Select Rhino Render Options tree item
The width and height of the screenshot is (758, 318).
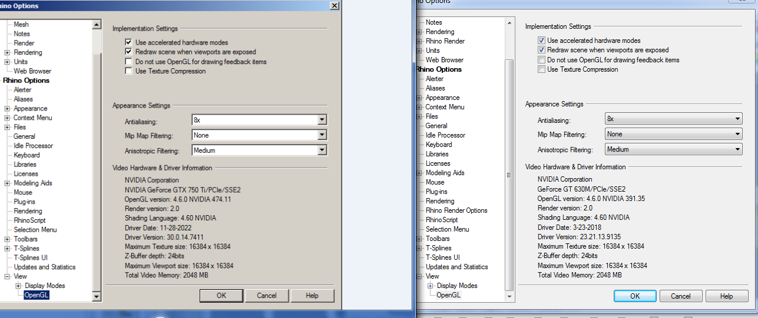pyautogui.click(x=456, y=210)
